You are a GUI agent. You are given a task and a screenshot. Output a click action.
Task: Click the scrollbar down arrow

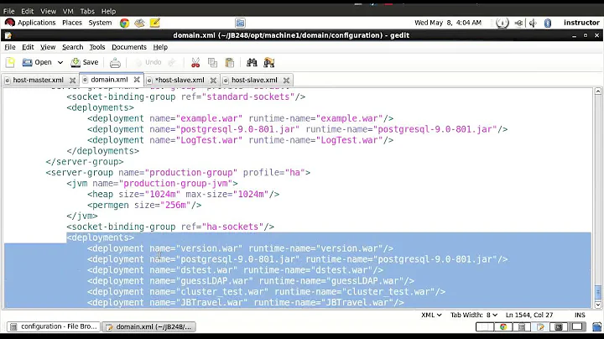click(x=598, y=305)
